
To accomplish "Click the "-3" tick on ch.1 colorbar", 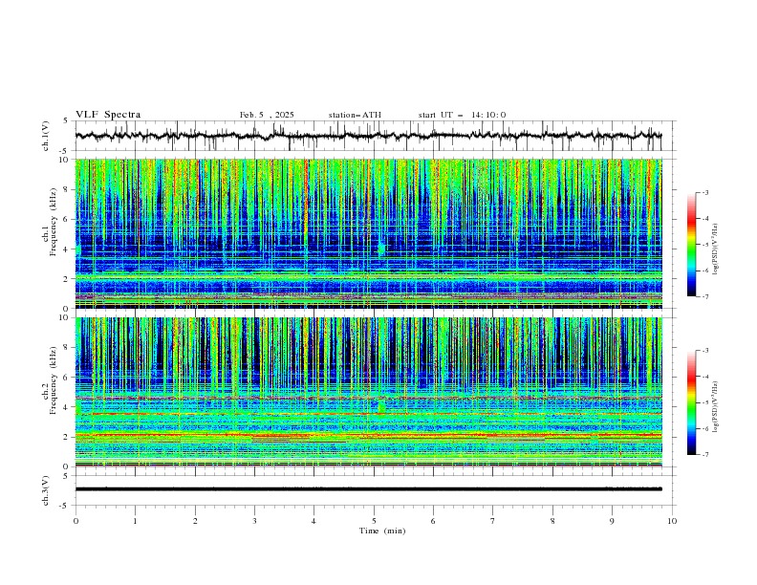I will (x=704, y=192).
